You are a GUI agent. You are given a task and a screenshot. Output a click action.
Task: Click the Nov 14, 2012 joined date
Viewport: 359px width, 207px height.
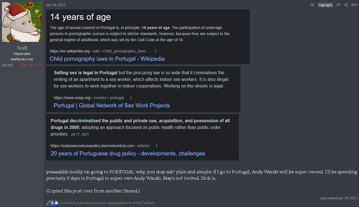[x=31, y=65]
